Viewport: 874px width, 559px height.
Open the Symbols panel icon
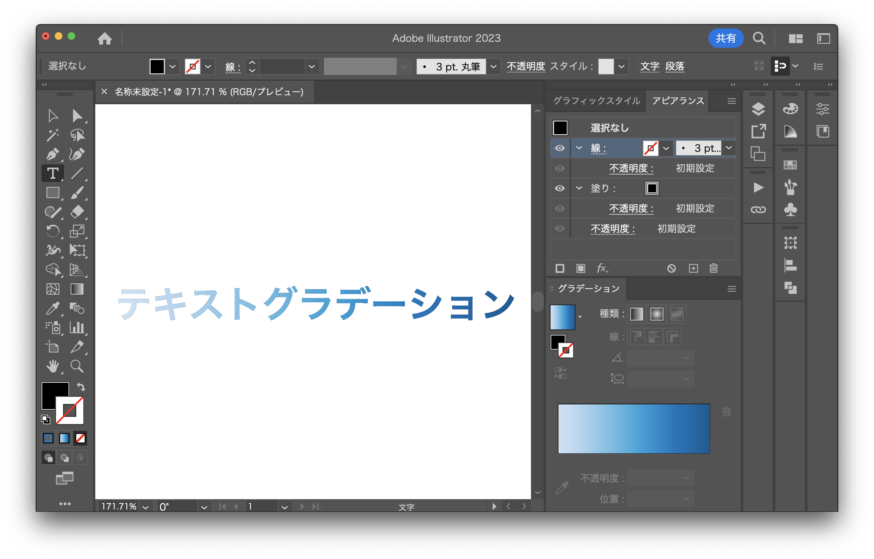[x=790, y=209]
